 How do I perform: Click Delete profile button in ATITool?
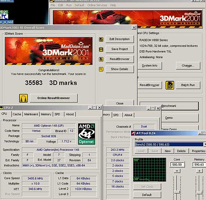[181, 151]
